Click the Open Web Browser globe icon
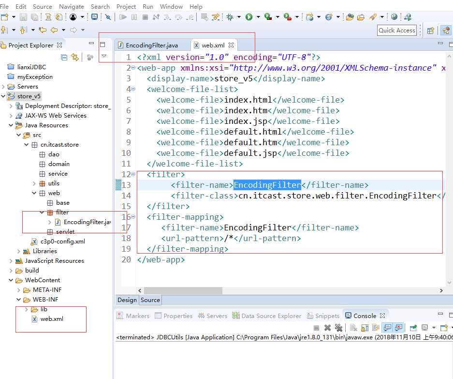The height and width of the screenshot is (379, 453). pos(394,17)
